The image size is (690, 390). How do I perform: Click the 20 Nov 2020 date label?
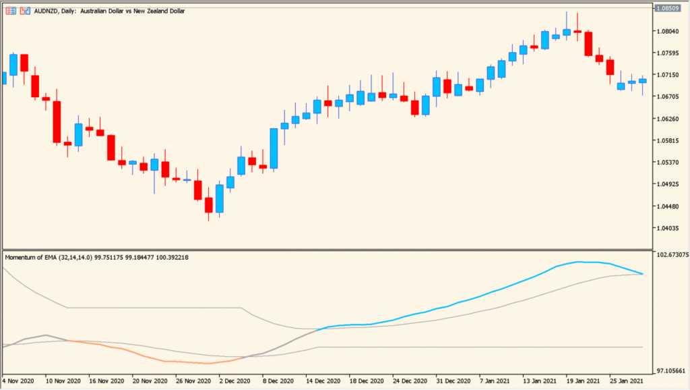click(150, 381)
